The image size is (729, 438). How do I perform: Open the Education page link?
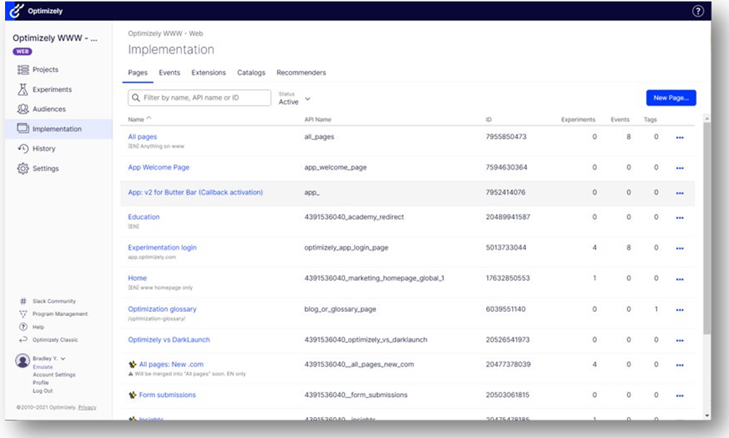[143, 217]
